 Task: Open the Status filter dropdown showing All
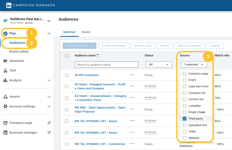pos(159,64)
